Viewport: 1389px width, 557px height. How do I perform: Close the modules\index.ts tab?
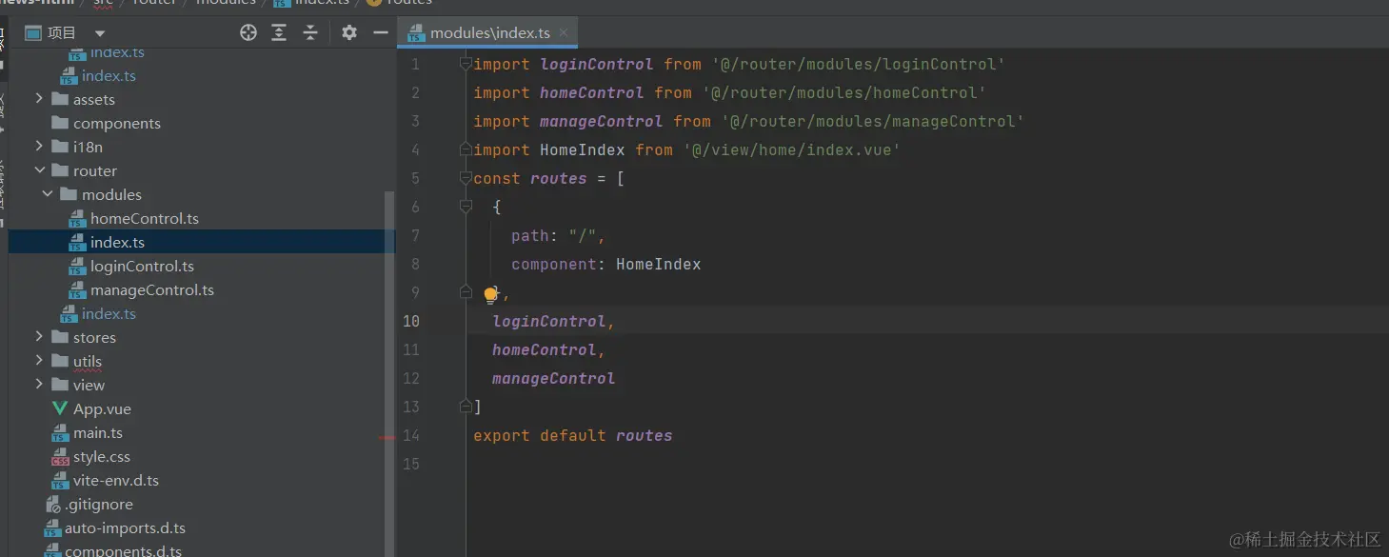click(x=565, y=32)
